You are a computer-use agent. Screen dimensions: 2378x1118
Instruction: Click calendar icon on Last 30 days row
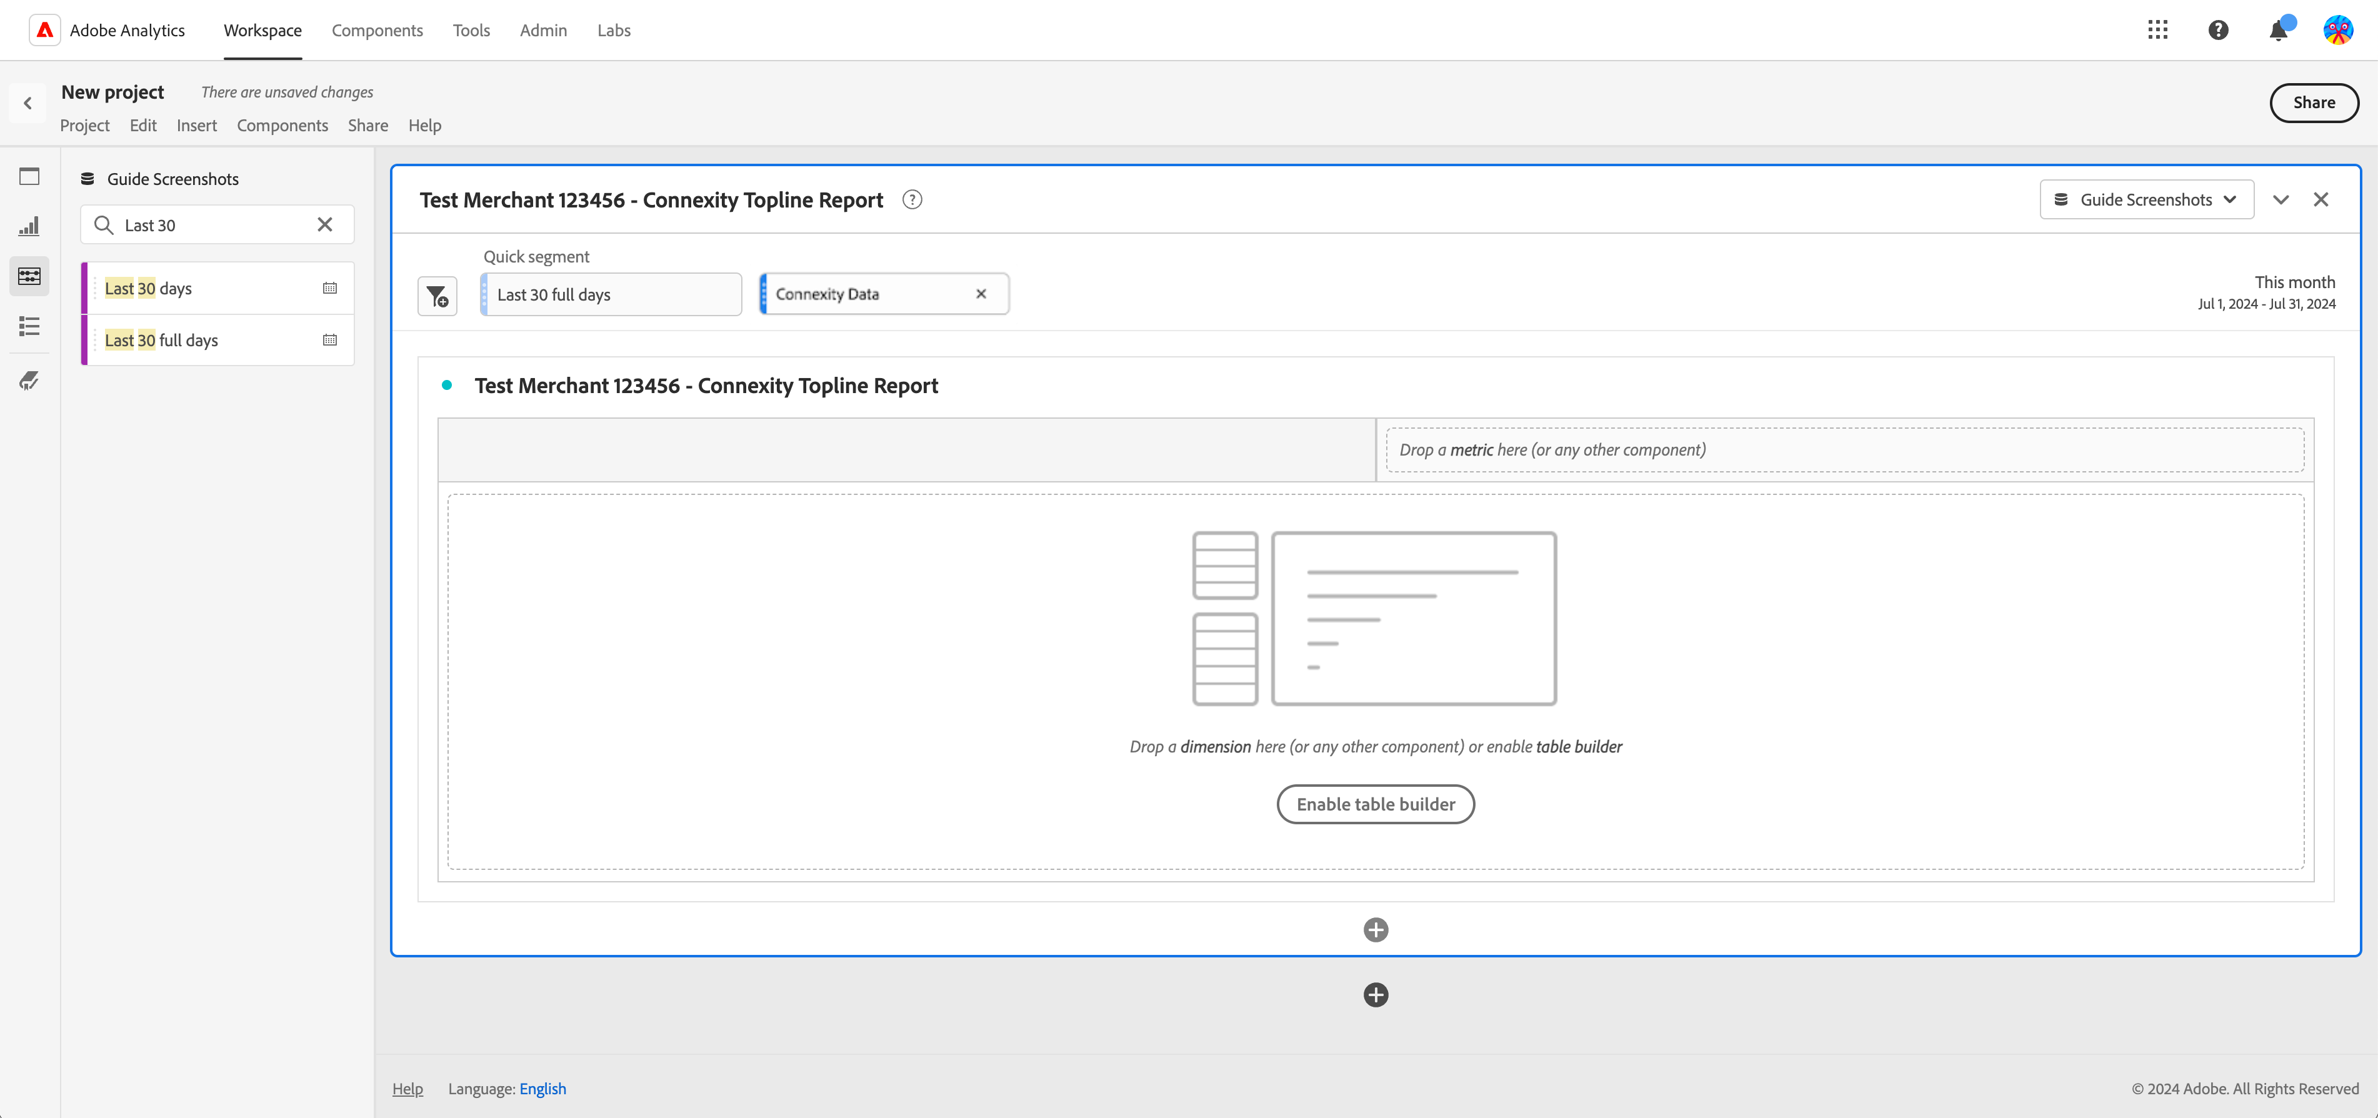329,288
